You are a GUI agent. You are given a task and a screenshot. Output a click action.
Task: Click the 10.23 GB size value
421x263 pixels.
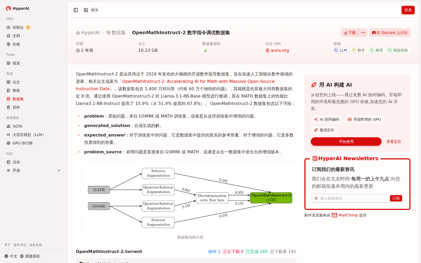[148, 50]
